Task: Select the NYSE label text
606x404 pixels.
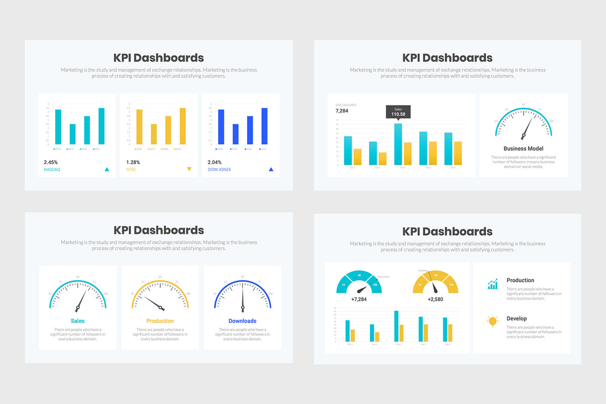Action: [x=131, y=170]
